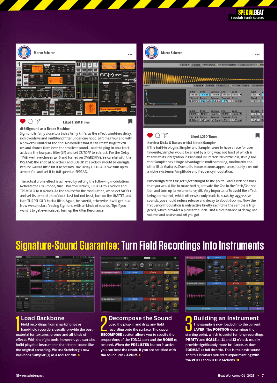Viewport: 277px width, 383px height.
Task: Bookmark the Ableton Sampler post
Action: 258,135
